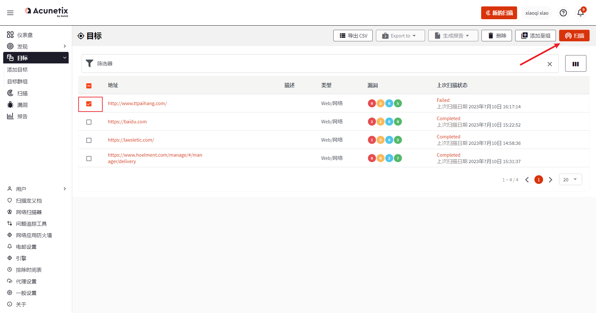The width and height of the screenshot is (596, 313).
Task: Open the https://baidu.com link
Action: pyautogui.click(x=127, y=121)
